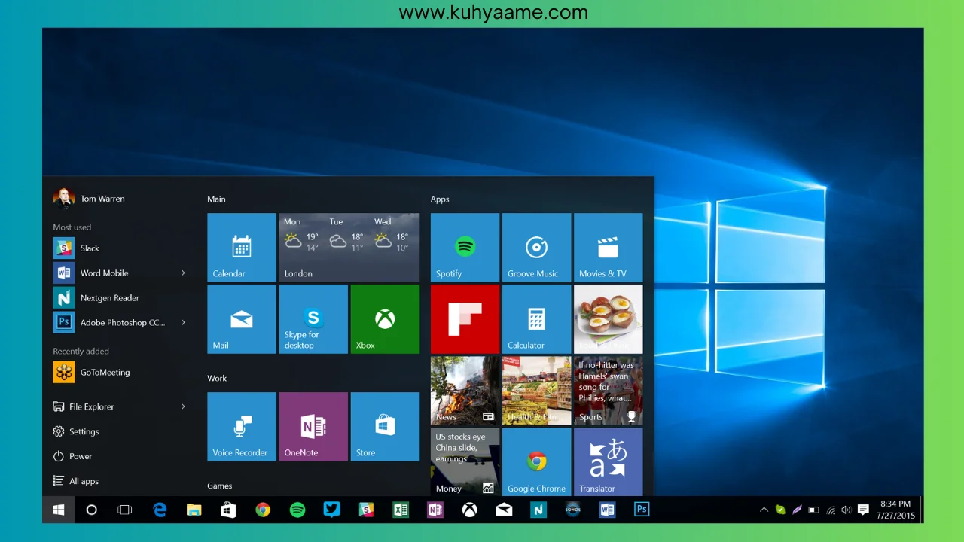The height and width of the screenshot is (542, 964).
Task: Open Excel from the taskbar
Action: (401, 510)
